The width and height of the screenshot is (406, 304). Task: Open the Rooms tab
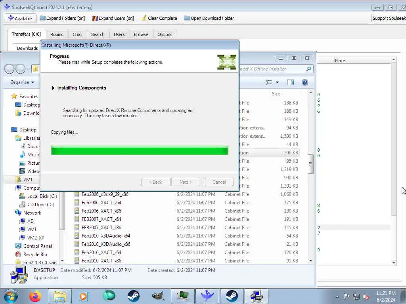pos(57,34)
